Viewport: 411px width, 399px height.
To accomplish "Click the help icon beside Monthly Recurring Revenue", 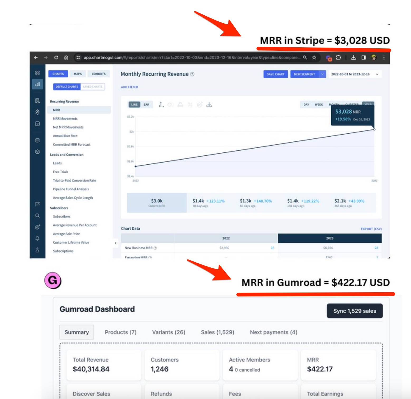I will tap(192, 74).
